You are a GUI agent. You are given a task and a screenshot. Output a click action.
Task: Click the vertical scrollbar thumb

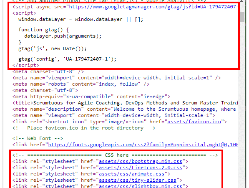coord(242,17)
